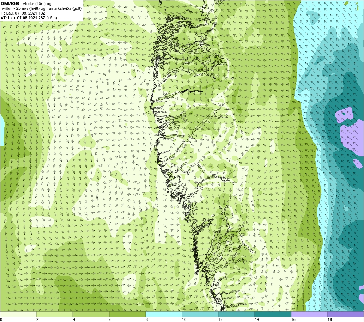
Task: Click the 'VT: Lau. 07.08.2021 23Z' valid time
Action: (23, 18)
